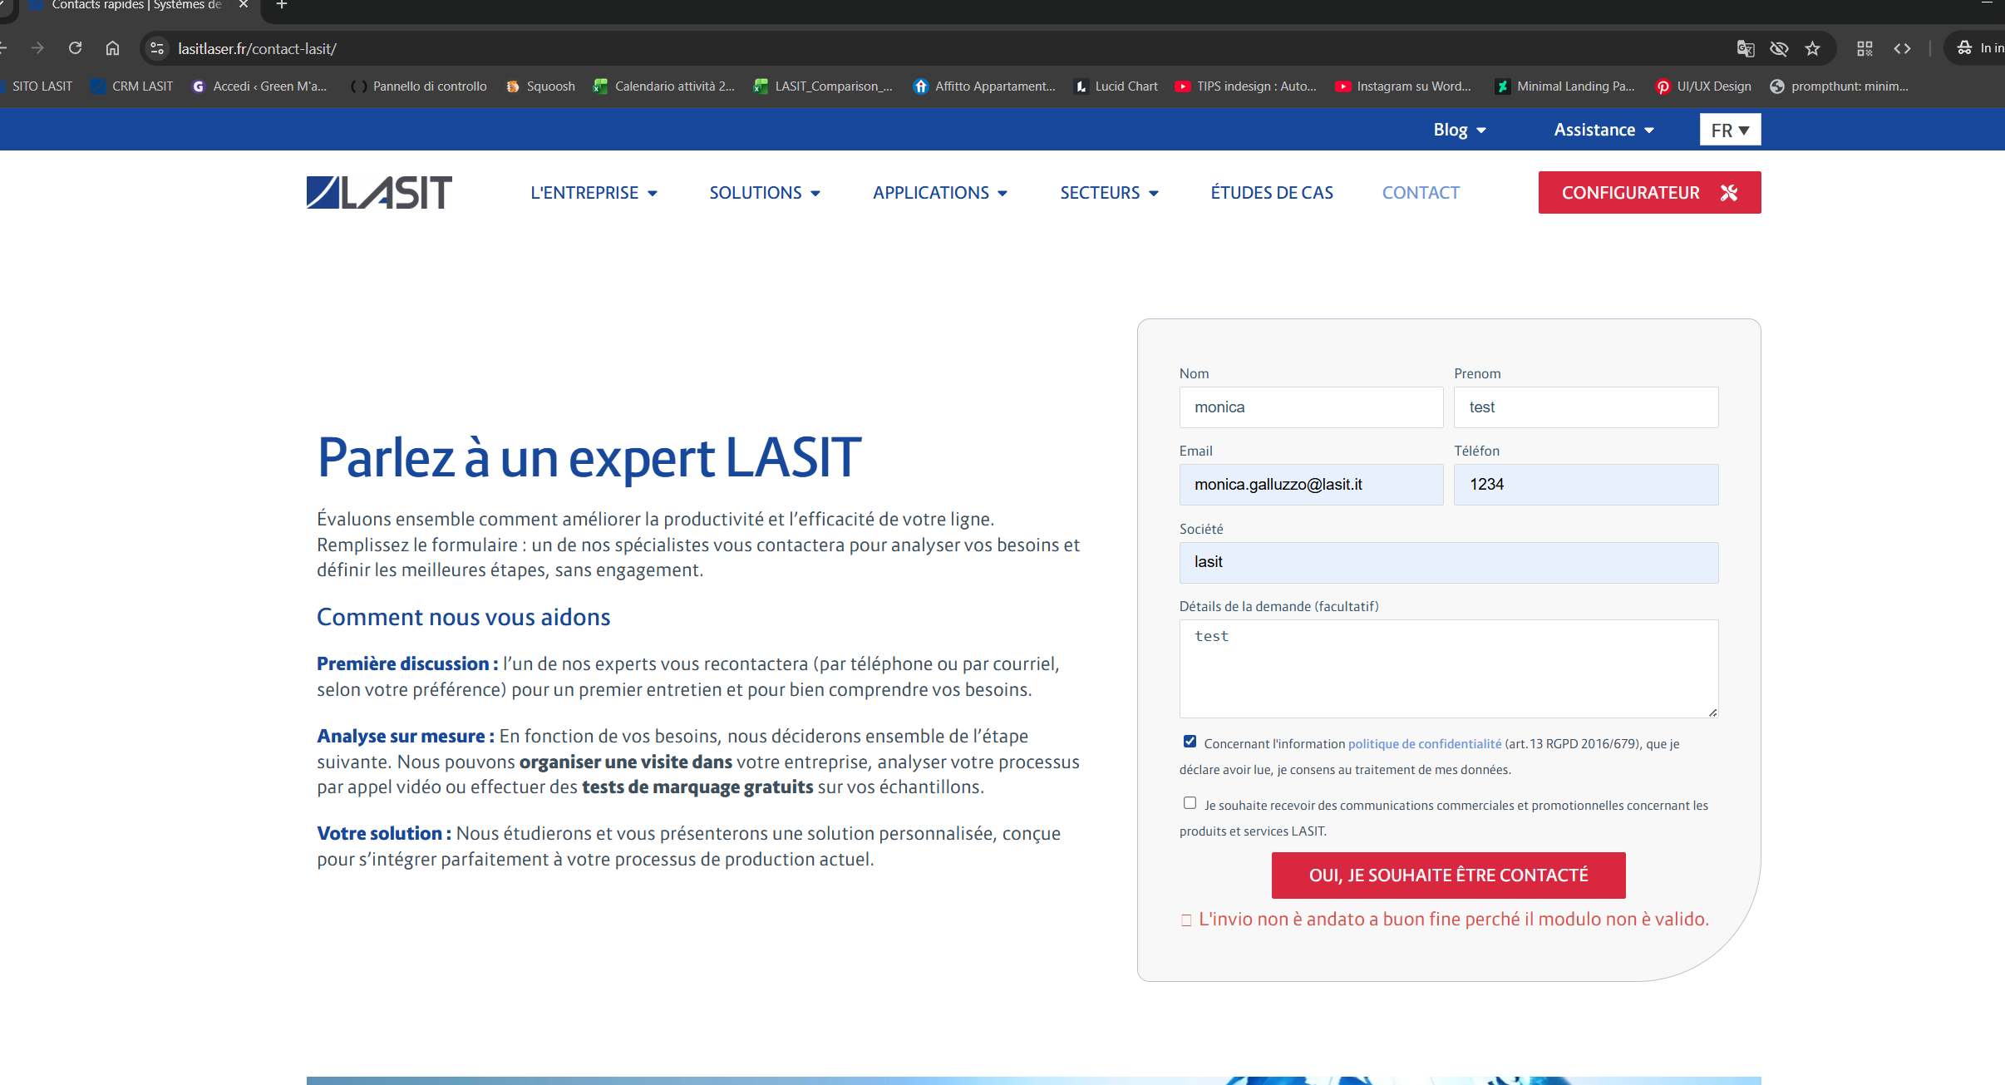The width and height of the screenshot is (2005, 1085).
Task: Click the browser reload page icon
Action: (75, 48)
